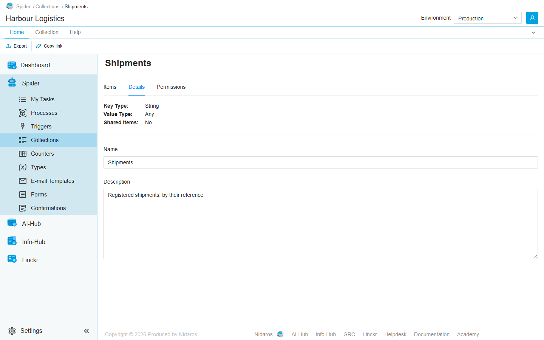Open Counters in the sidebar

48,154
